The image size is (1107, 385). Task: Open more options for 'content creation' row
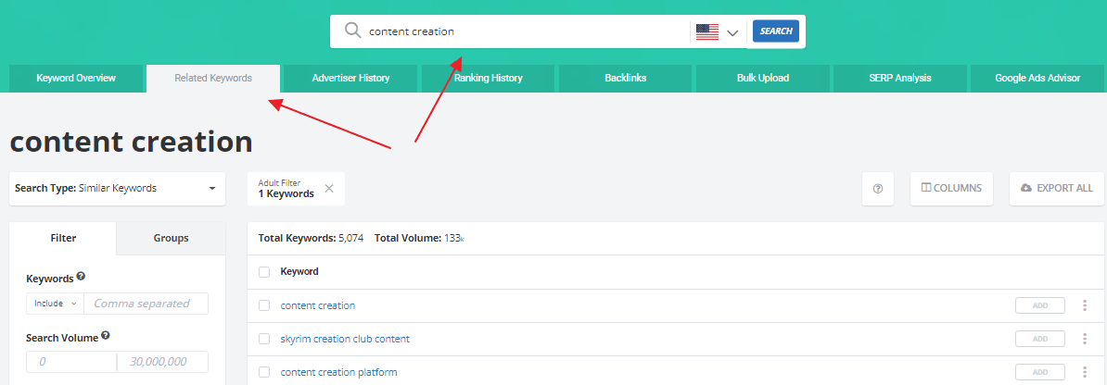pos(1085,305)
